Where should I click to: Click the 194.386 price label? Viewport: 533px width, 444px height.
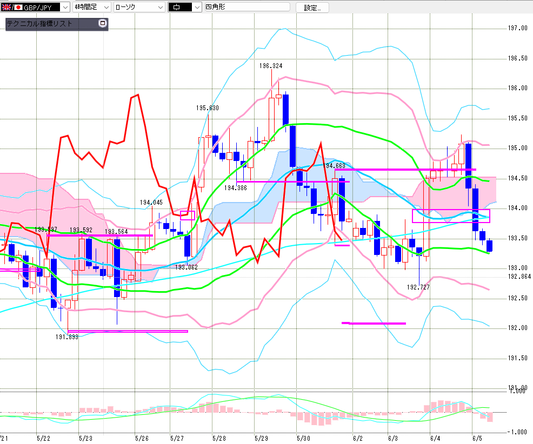[235, 188]
